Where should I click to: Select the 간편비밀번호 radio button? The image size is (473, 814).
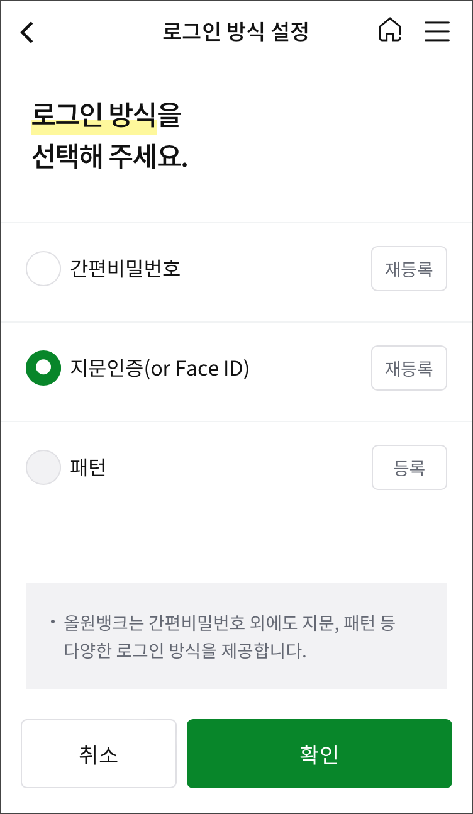[43, 269]
